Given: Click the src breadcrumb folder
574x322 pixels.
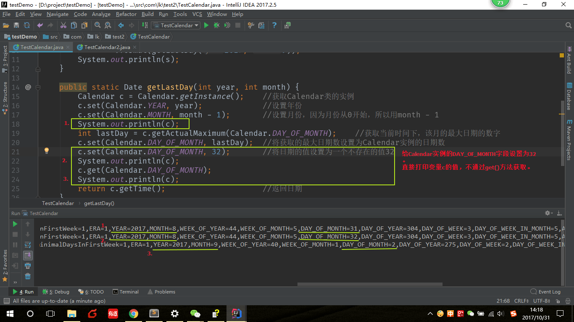Looking at the screenshot, I should (50, 36).
